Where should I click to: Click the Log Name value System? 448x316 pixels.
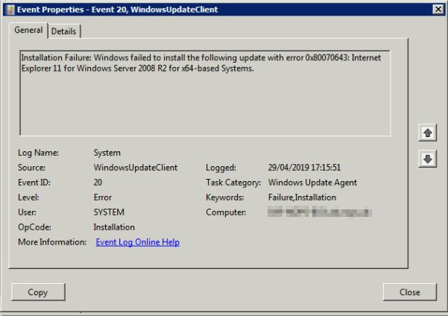pos(107,153)
